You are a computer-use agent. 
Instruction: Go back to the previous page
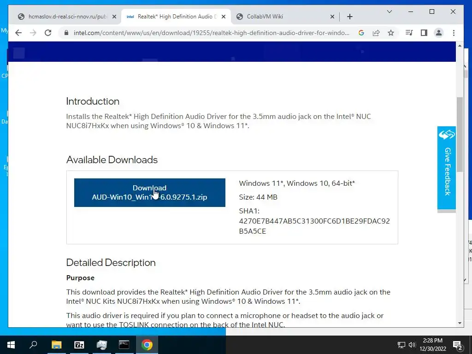pos(18,33)
